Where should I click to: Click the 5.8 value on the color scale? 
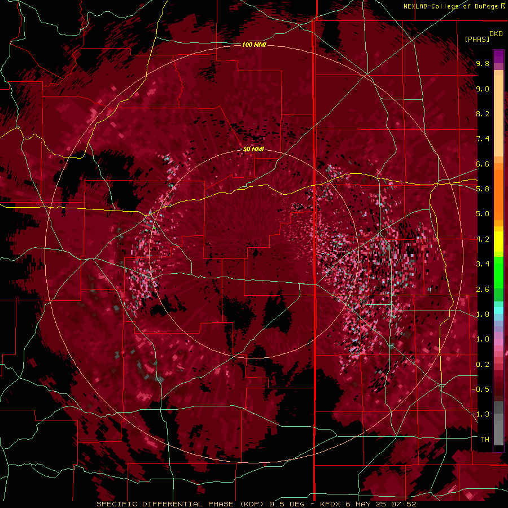tap(483, 189)
